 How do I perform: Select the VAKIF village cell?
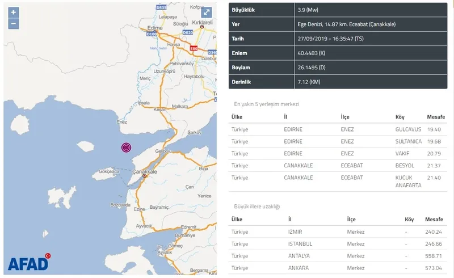click(x=402, y=154)
